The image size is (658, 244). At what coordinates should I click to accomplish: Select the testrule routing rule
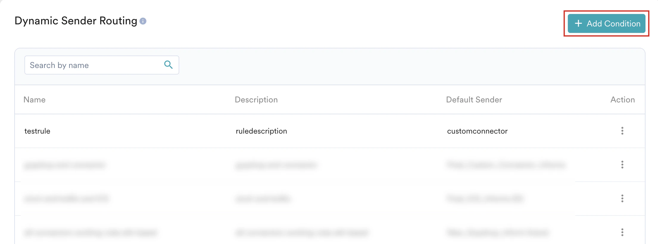[37, 131]
